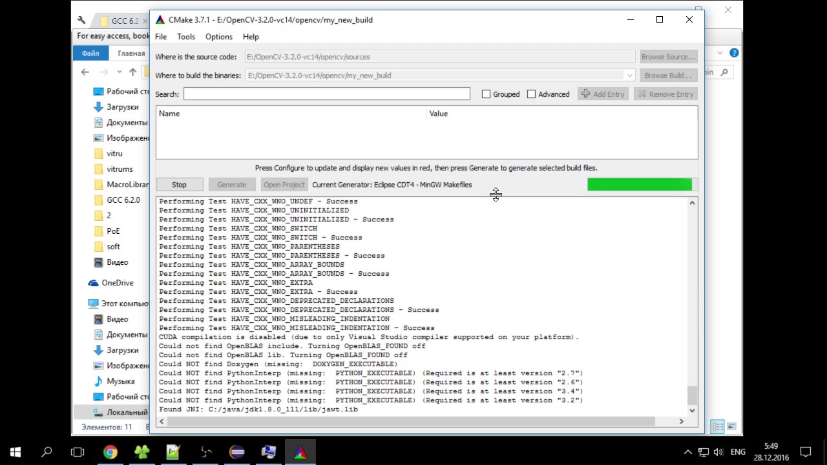This screenshot has width=827, height=465.
Task: Open the Tools menu in CMake
Action: point(186,37)
